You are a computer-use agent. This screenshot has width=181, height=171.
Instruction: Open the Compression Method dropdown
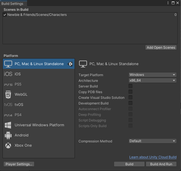point(152,141)
